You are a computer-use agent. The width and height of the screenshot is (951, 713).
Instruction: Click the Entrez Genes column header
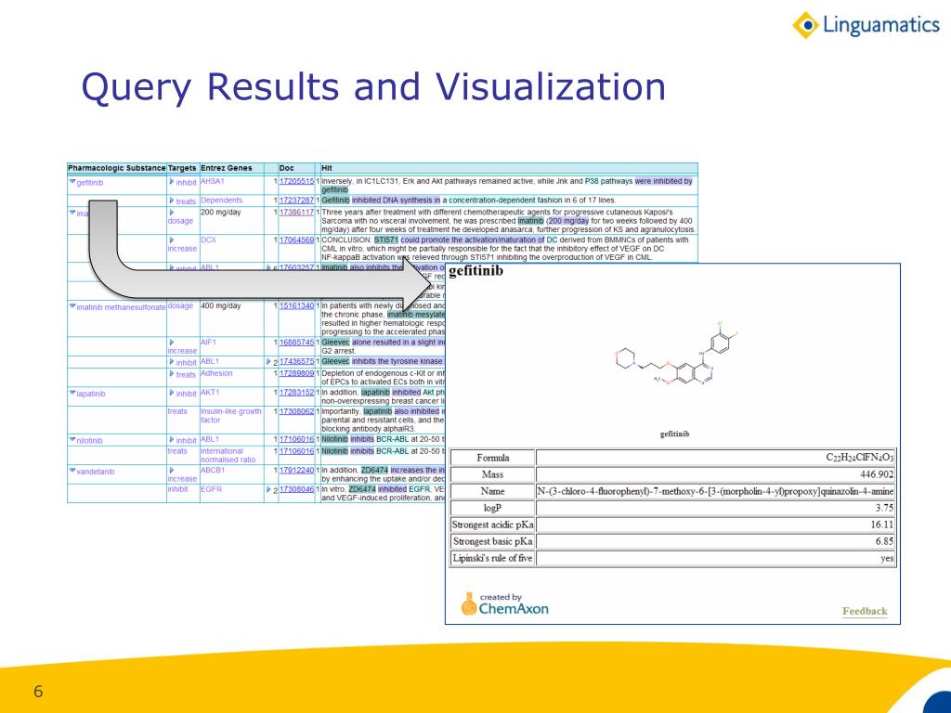(x=227, y=168)
